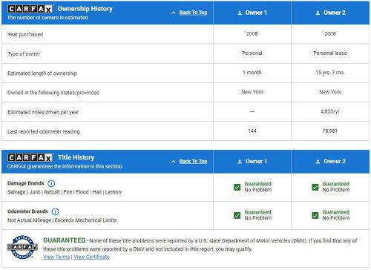Viewport: 371px width, 270px height.
Task: Click Owner 2 odometer reading 78,981
Action: click(330, 131)
